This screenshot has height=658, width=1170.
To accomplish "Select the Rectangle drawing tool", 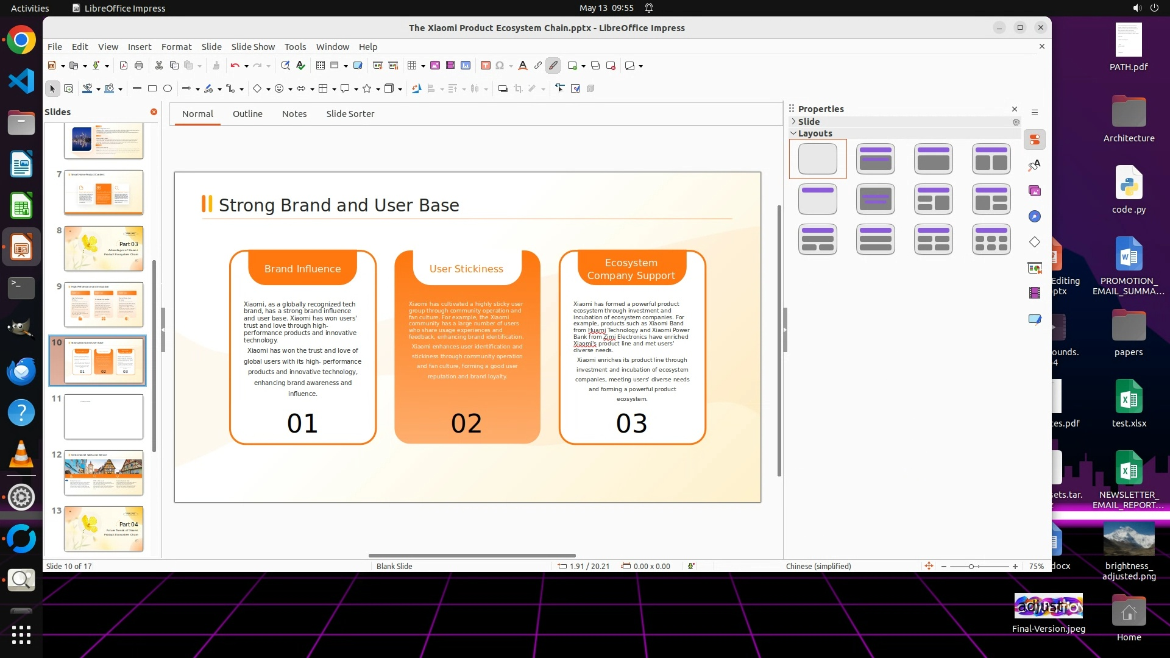I will [152, 89].
